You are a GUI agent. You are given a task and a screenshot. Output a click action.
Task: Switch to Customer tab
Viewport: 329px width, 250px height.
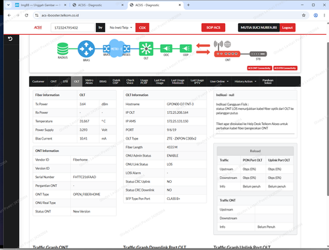point(38,82)
